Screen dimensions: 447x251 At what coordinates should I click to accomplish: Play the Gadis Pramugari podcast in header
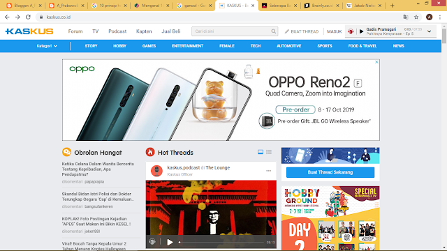(x=361, y=31)
